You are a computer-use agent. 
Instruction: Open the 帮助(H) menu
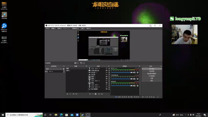[89, 29]
